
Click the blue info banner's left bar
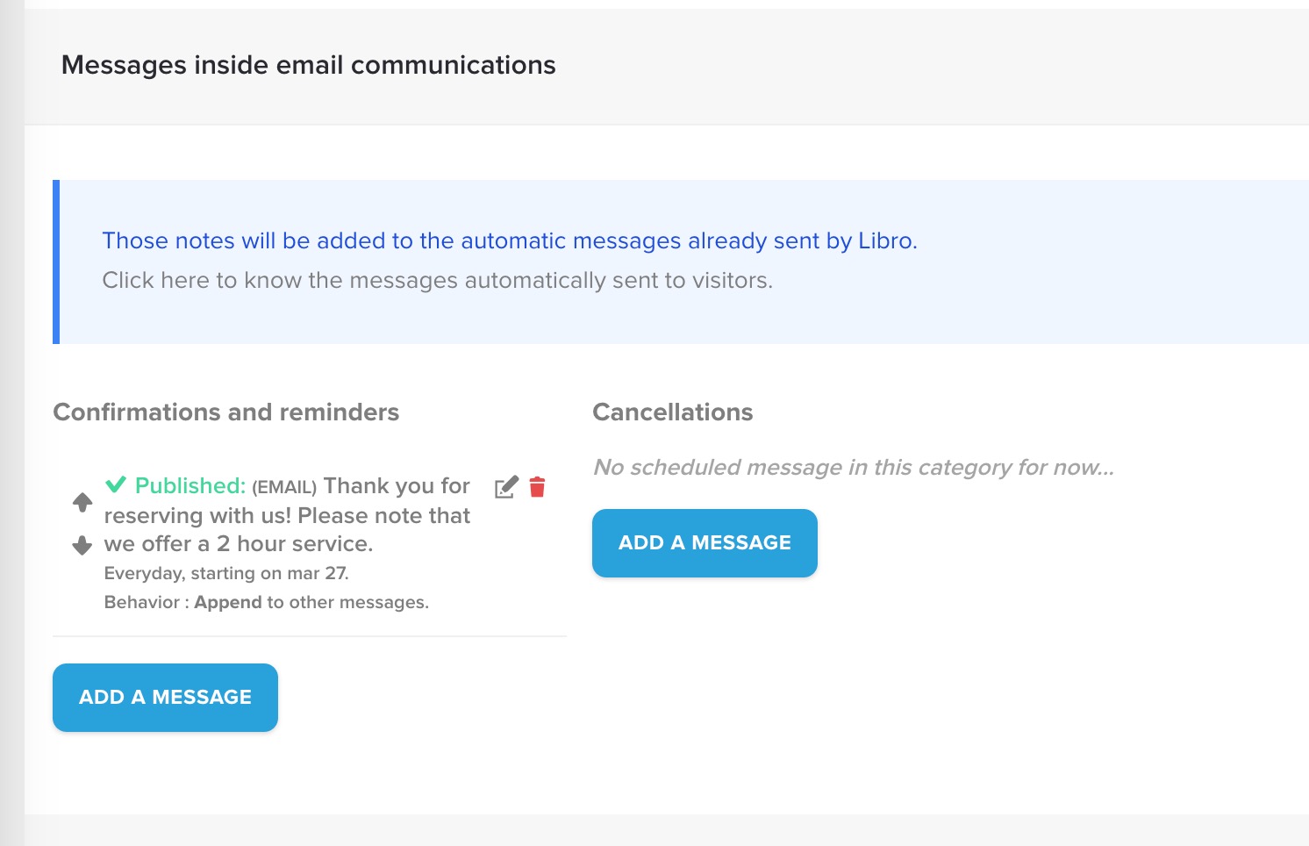click(56, 262)
